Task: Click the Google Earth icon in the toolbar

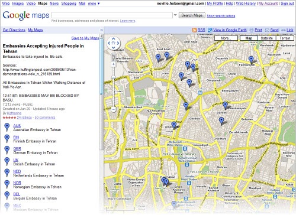Action: (x=210, y=30)
